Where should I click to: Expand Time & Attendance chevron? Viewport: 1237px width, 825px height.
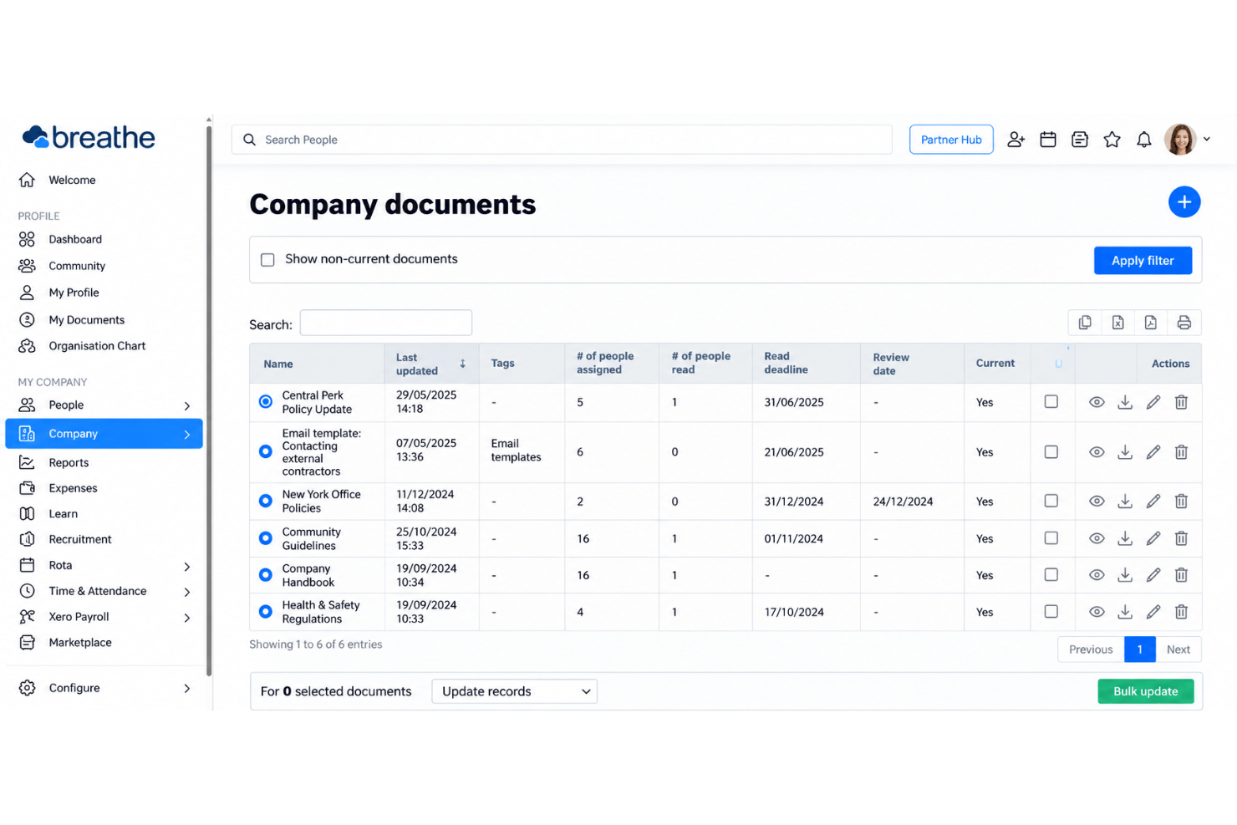187,593
